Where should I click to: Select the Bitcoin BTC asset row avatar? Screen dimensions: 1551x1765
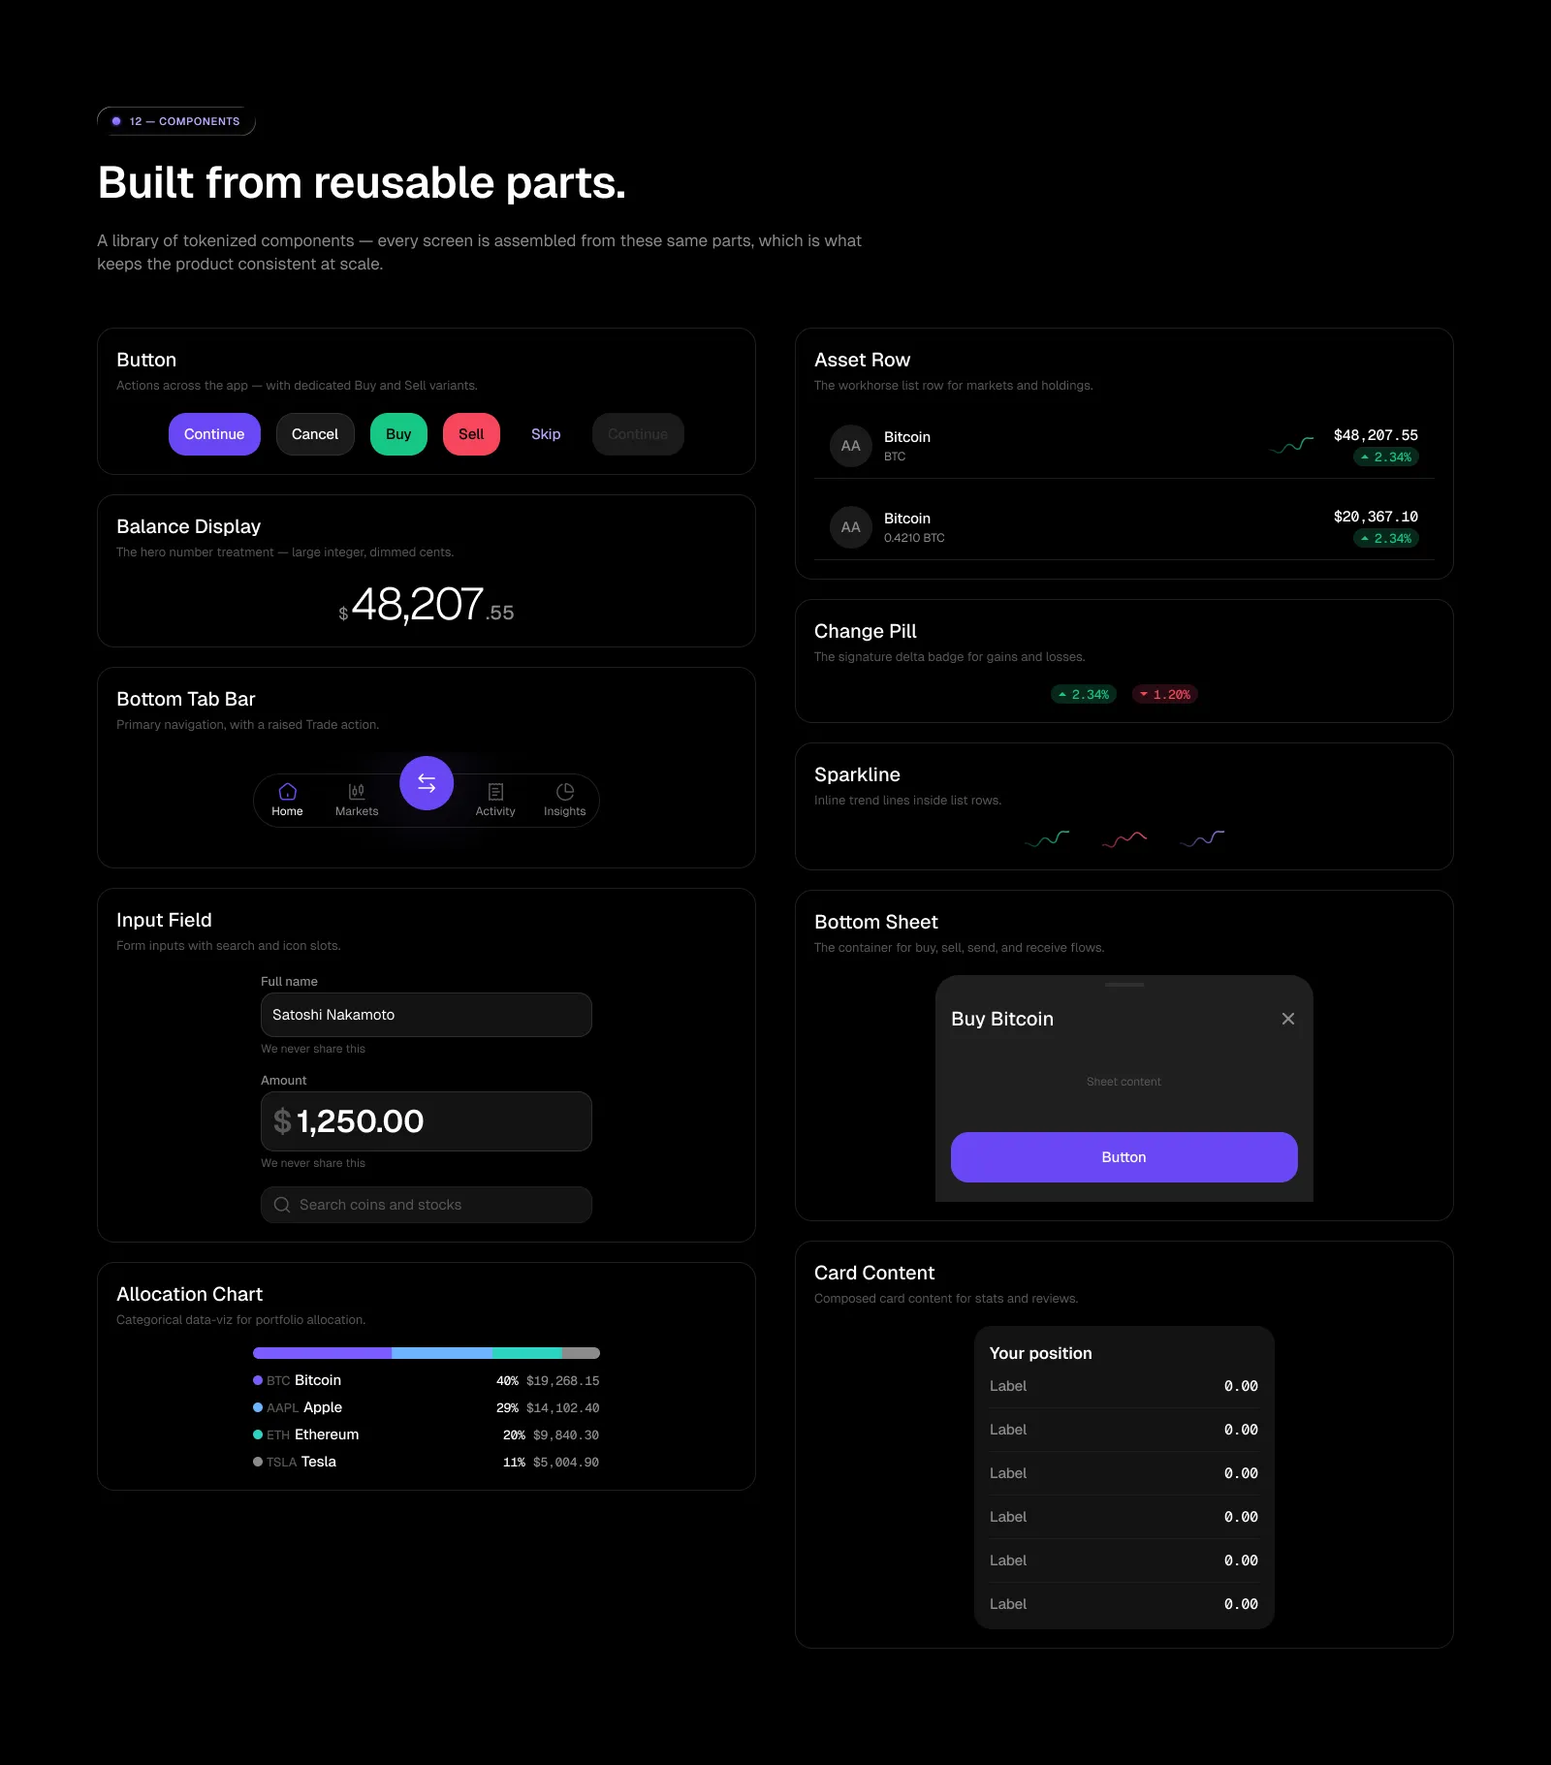click(851, 446)
